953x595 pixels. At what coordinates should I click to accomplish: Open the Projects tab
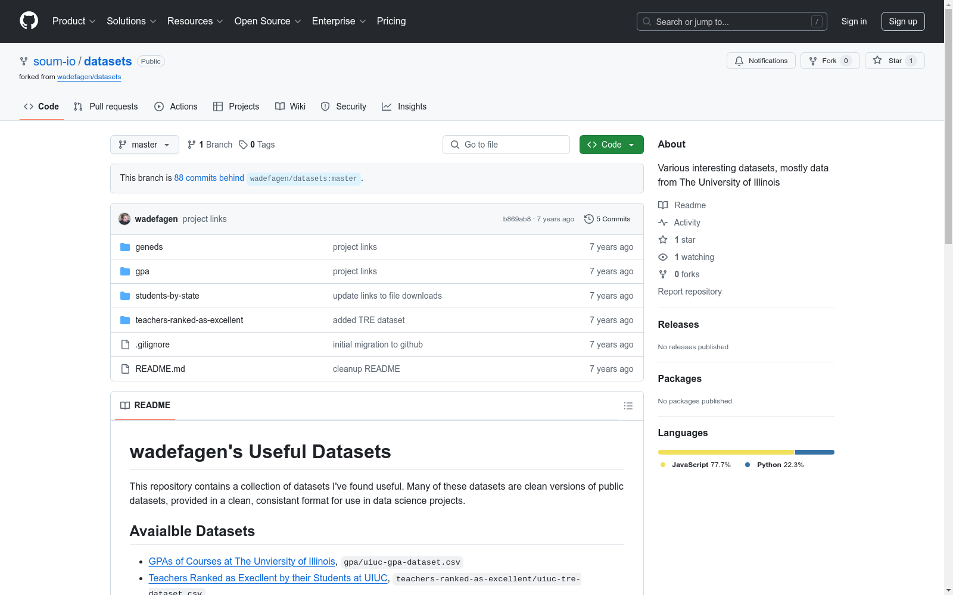[x=236, y=107]
